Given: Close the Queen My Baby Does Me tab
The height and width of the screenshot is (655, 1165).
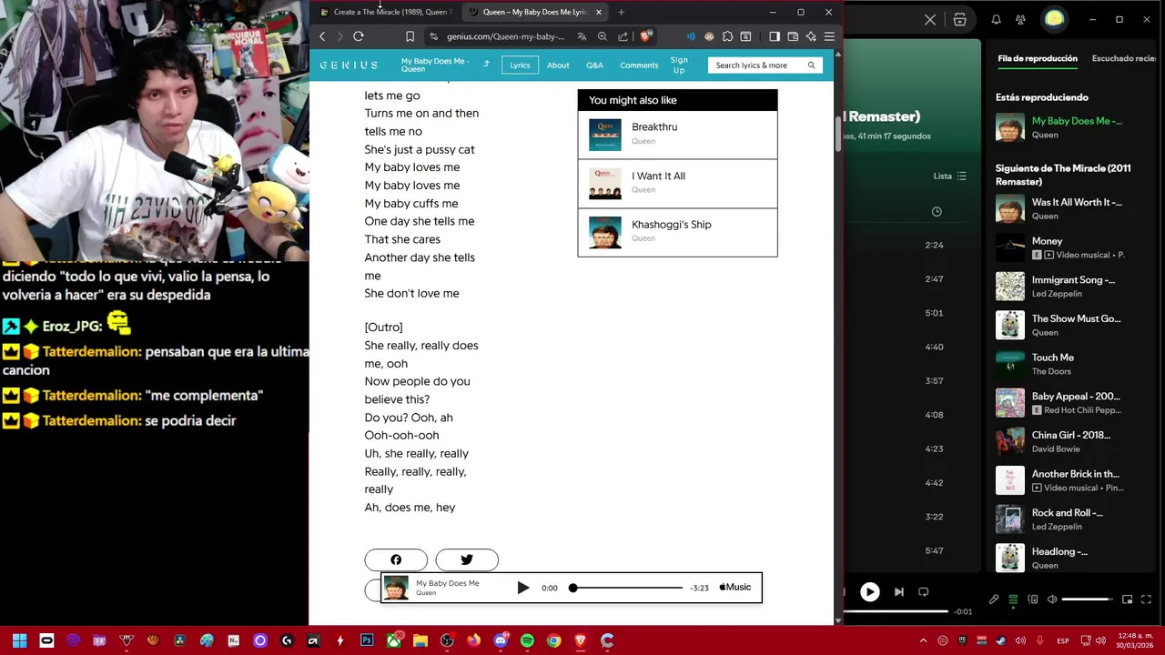Looking at the screenshot, I should click(x=599, y=12).
